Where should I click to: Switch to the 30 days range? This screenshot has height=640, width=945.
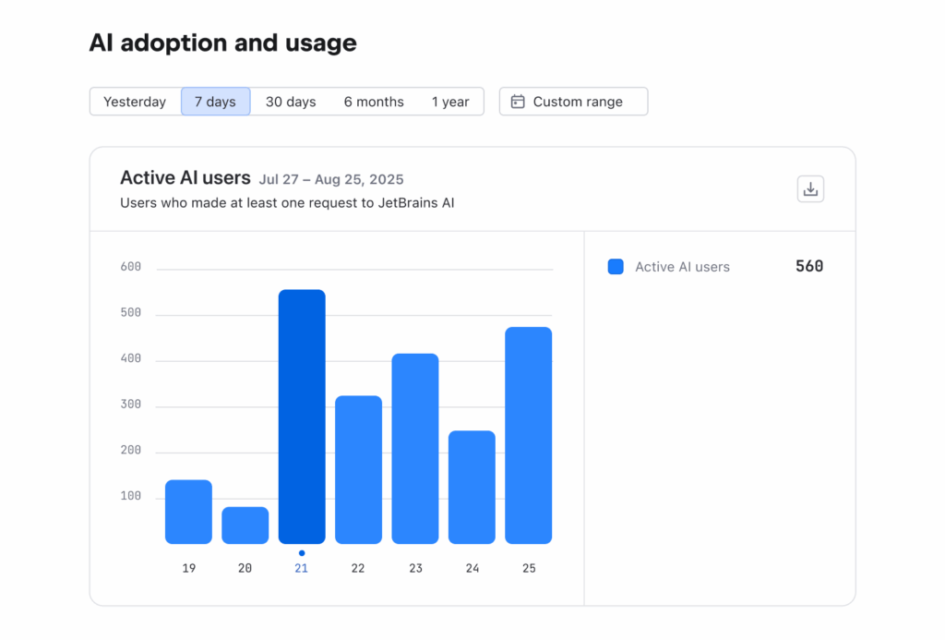point(291,102)
